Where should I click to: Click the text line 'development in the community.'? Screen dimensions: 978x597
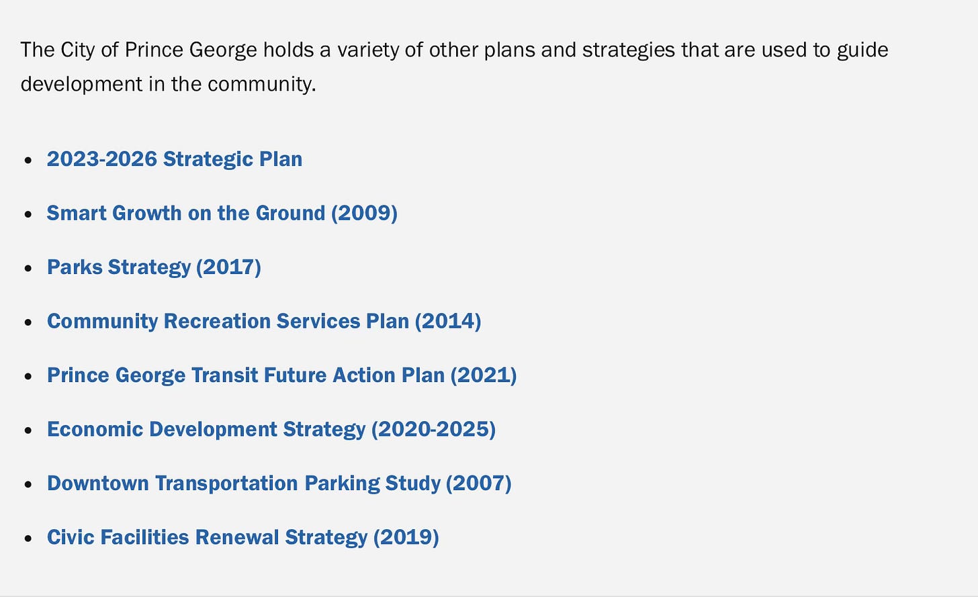[169, 85]
